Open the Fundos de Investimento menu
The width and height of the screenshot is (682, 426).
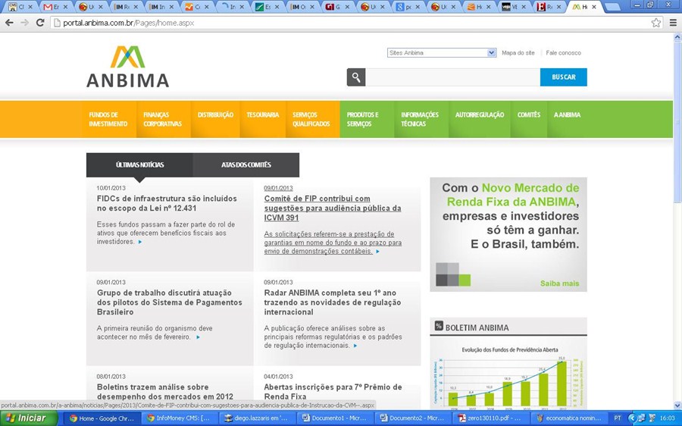click(108, 119)
